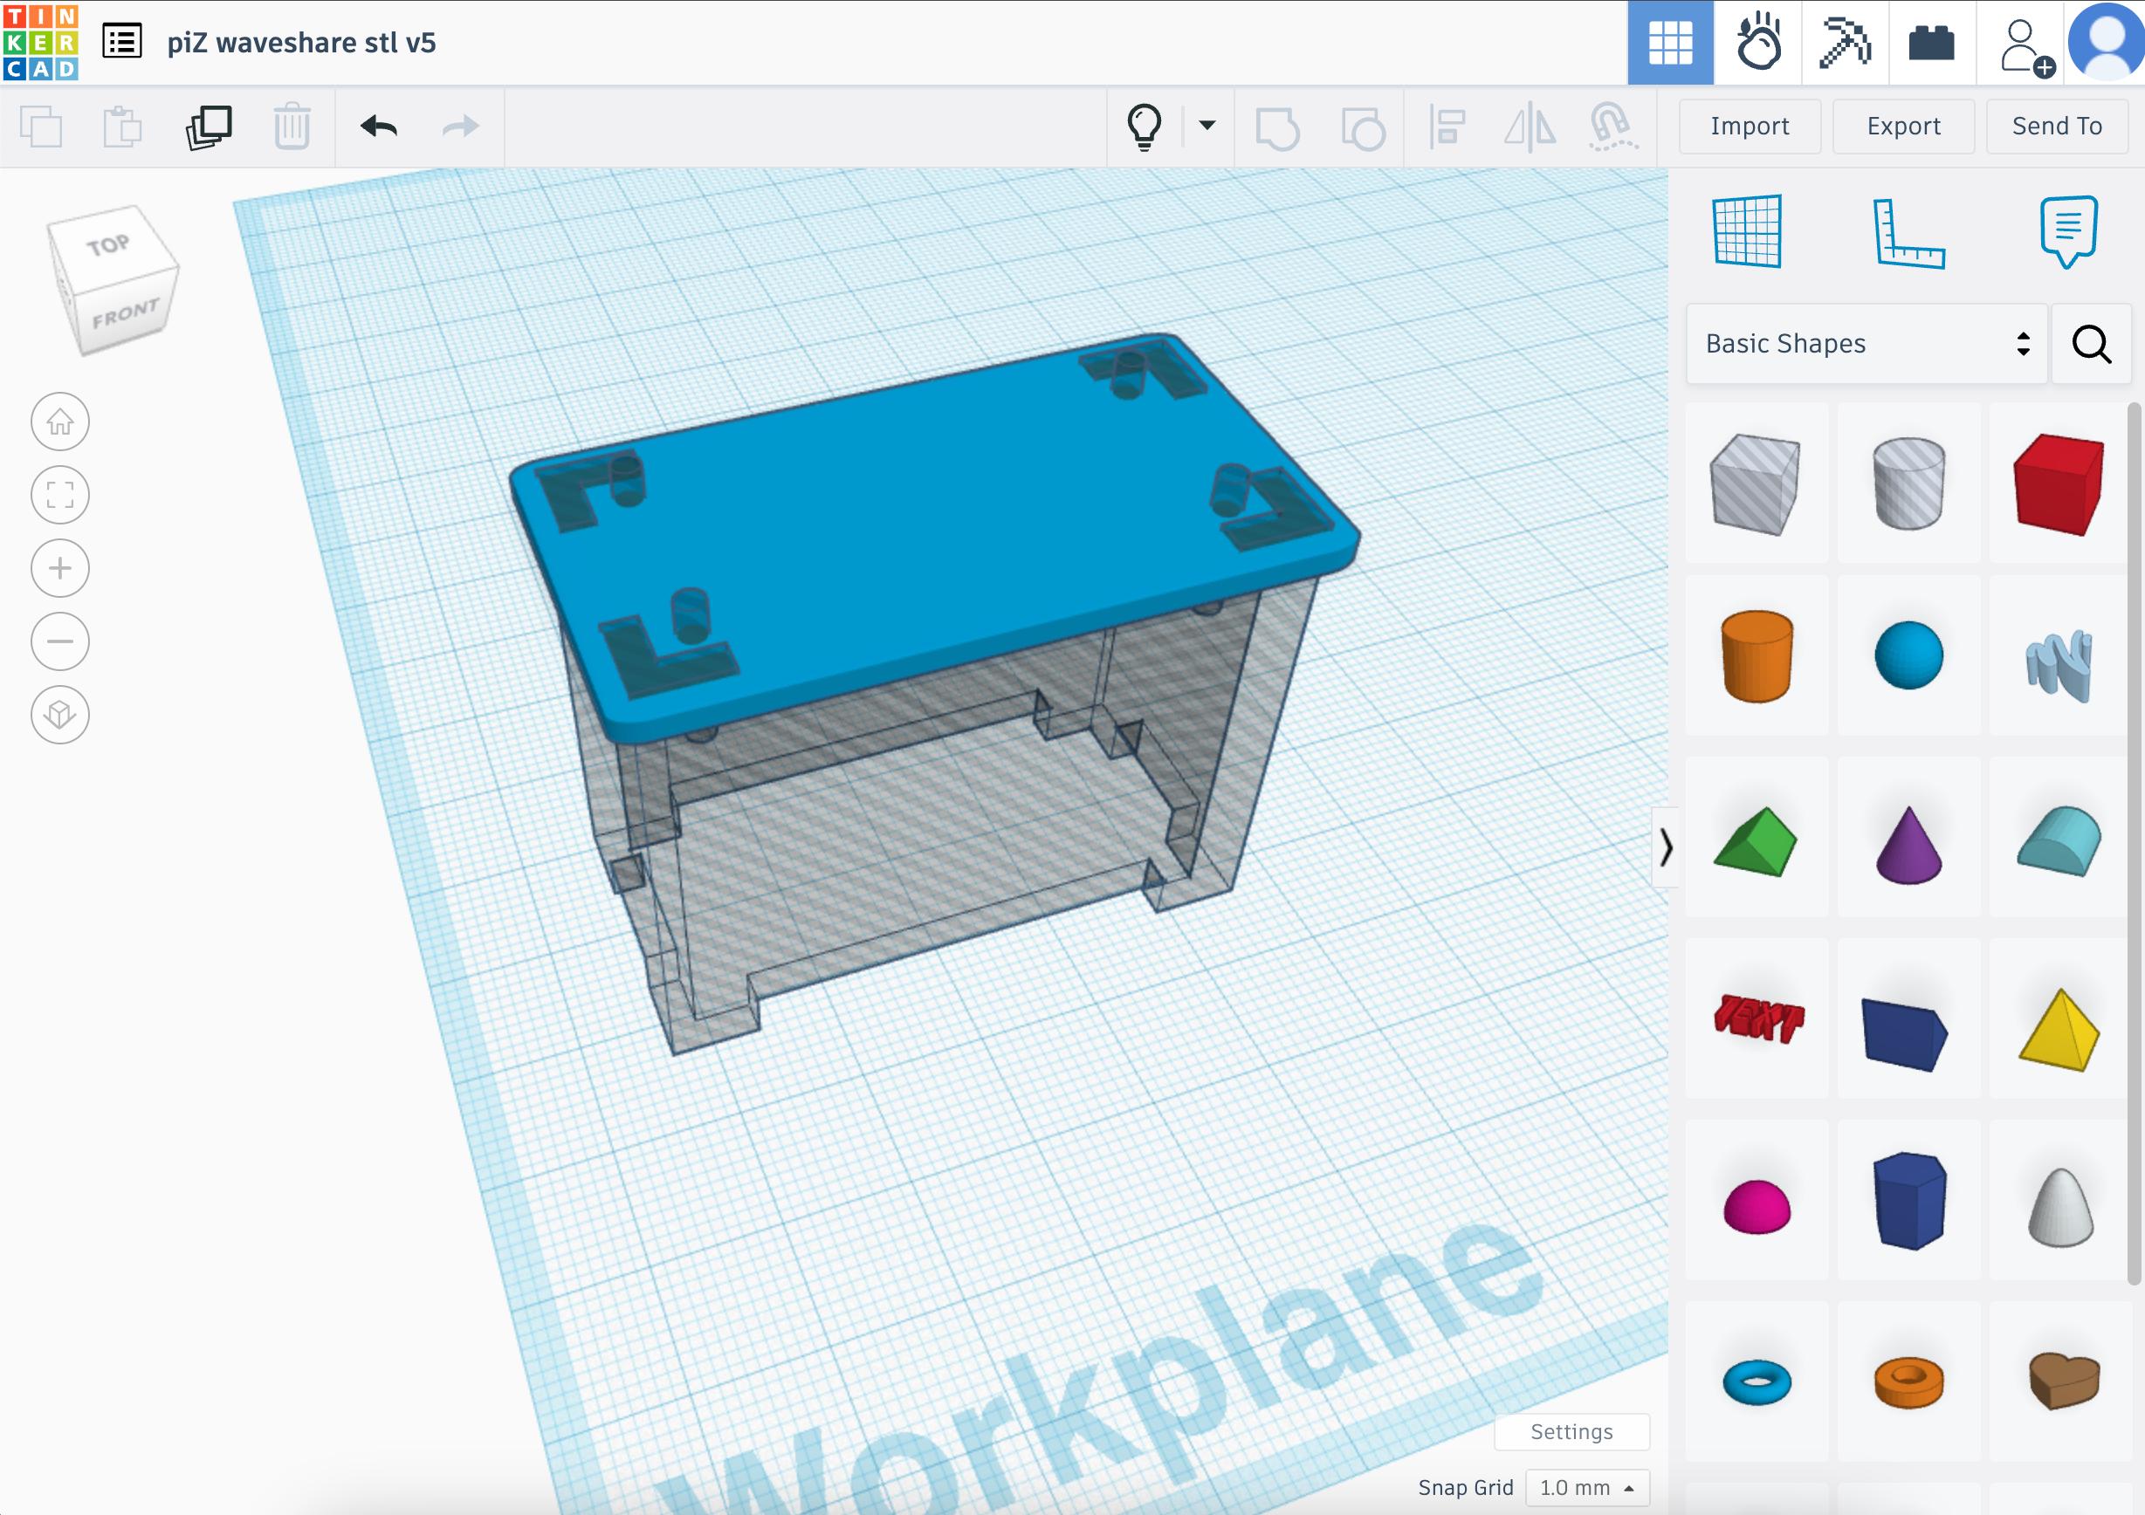
Task: Click the TOP face of view cube
Action: pyautogui.click(x=109, y=245)
